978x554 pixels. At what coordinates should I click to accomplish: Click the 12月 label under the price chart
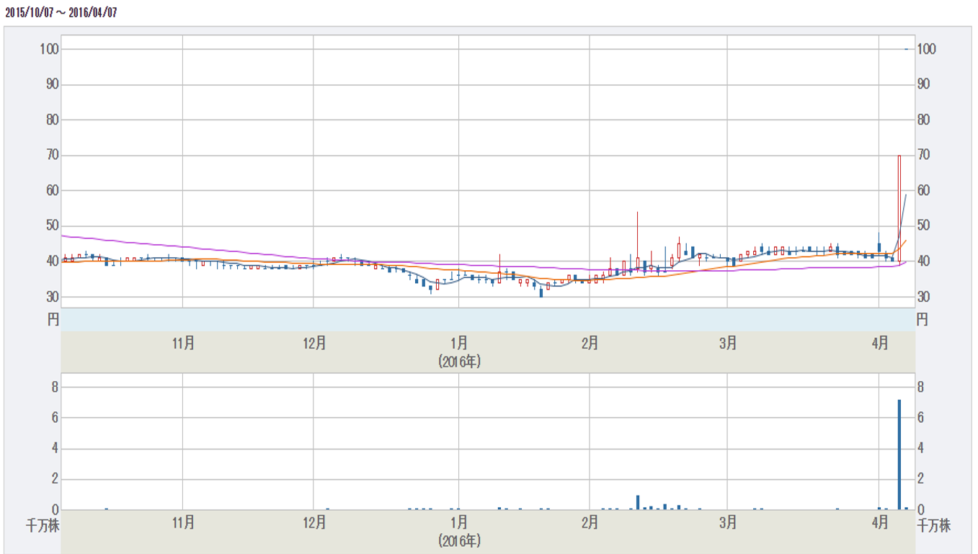(x=314, y=344)
